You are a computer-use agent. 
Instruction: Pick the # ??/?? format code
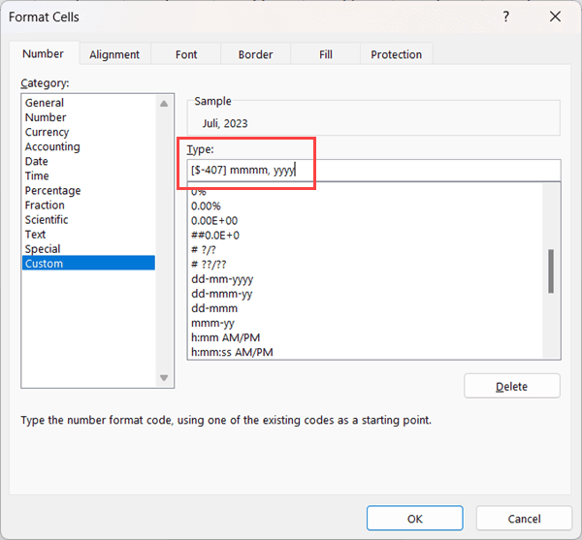365,265
